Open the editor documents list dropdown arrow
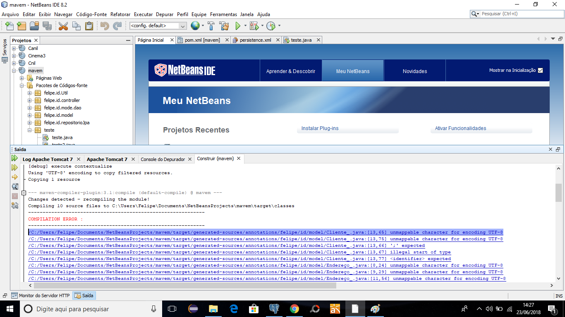 [553, 39]
